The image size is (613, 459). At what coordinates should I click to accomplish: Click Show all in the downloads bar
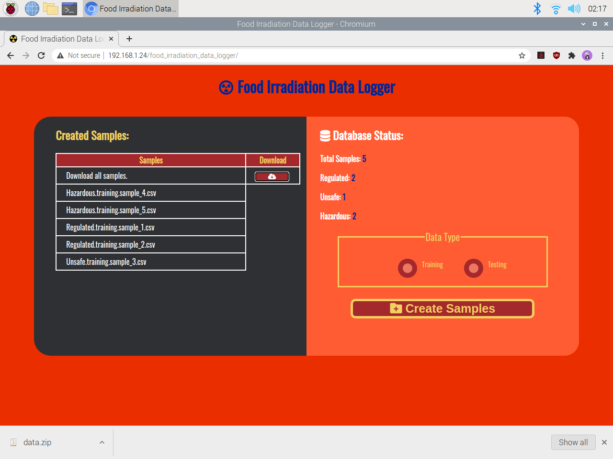(573, 442)
